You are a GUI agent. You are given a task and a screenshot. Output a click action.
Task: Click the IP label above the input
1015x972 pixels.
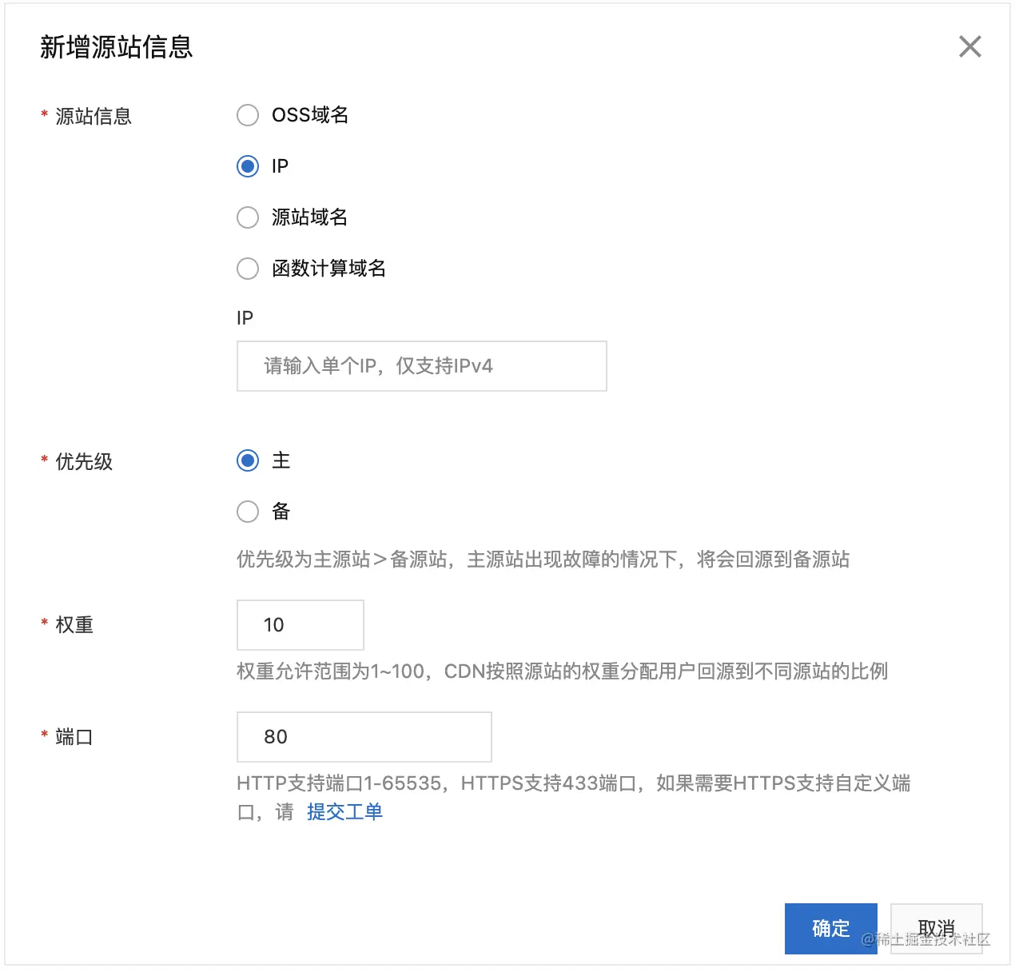tap(245, 318)
